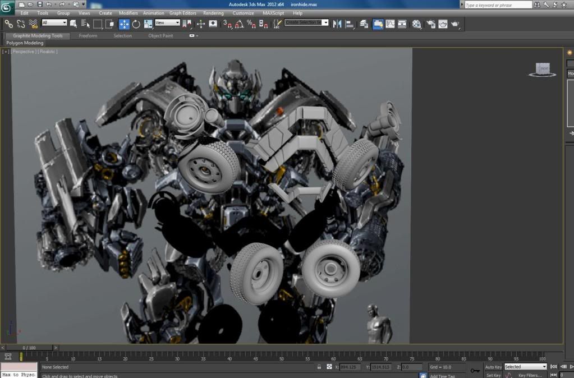Toggle the Keyboard Shortcut Override icon
The height and width of the screenshot is (378, 574).
click(x=213, y=24)
